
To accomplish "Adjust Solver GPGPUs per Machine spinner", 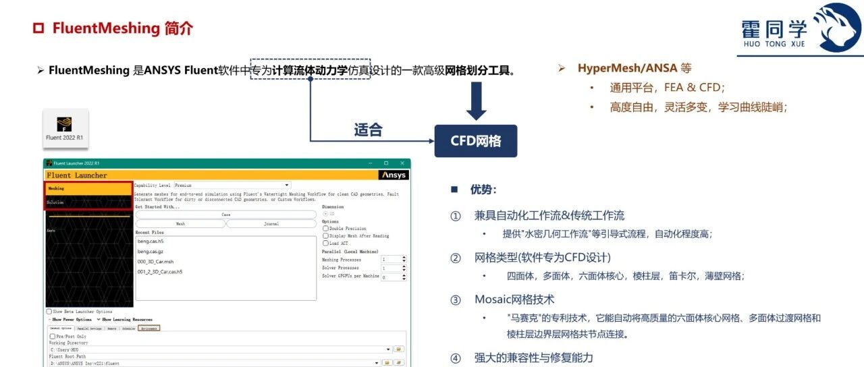I will click(x=394, y=277).
